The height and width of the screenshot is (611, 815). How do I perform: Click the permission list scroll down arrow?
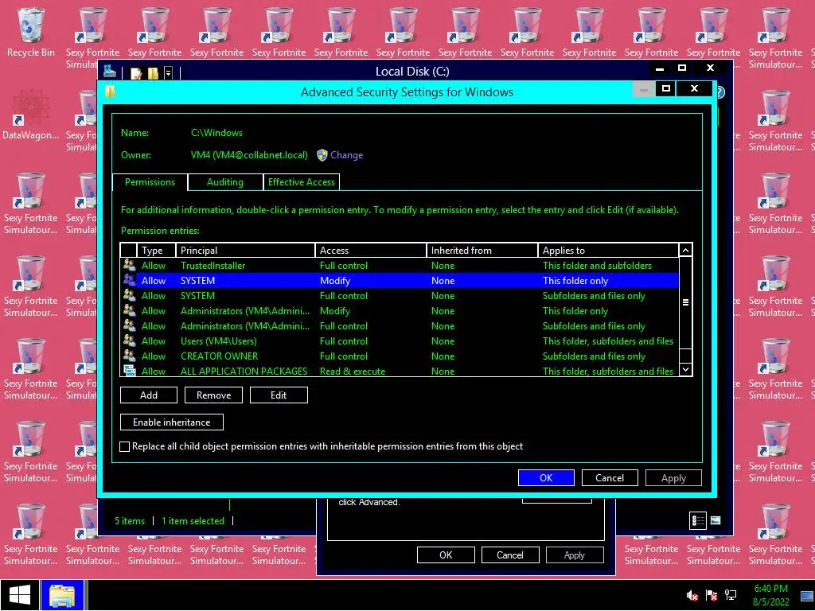coord(685,369)
